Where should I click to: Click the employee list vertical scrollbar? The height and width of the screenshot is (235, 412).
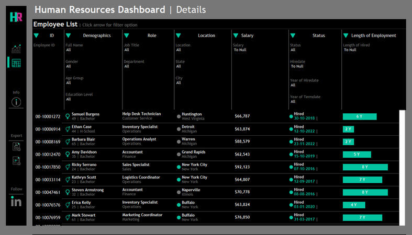pos(402,167)
